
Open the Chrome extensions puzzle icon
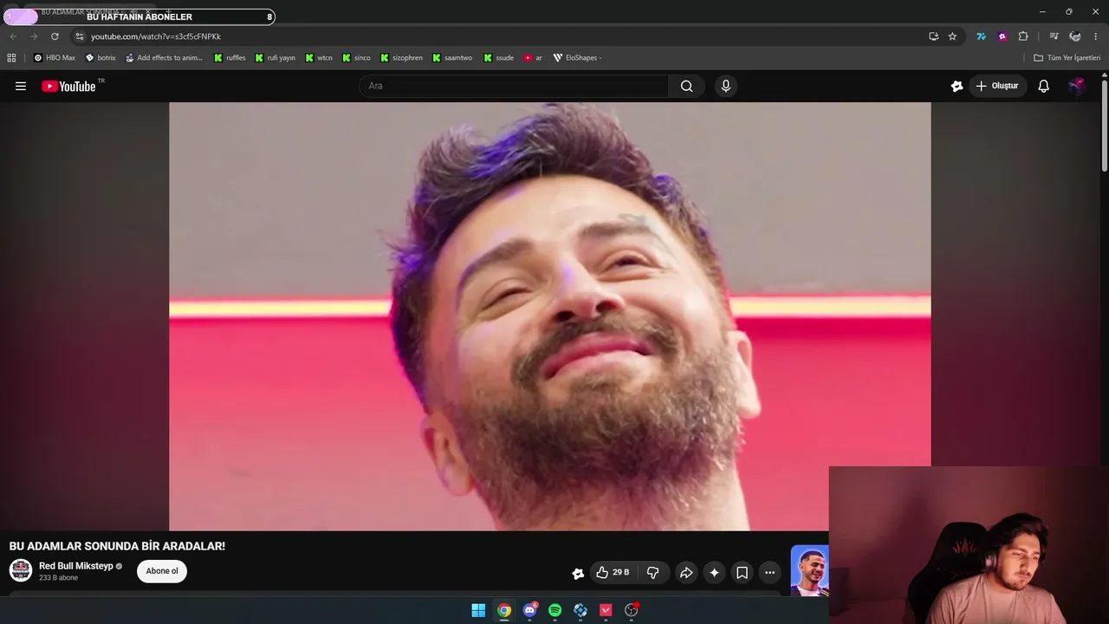pyautogui.click(x=1023, y=36)
